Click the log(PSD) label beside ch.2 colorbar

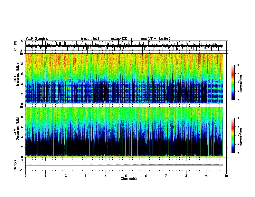point(241,137)
